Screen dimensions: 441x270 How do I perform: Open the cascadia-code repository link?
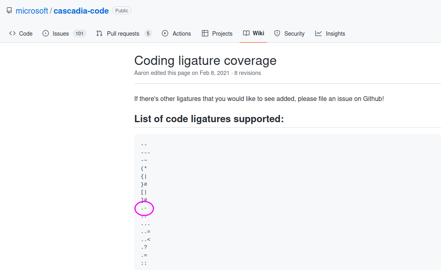(x=81, y=10)
